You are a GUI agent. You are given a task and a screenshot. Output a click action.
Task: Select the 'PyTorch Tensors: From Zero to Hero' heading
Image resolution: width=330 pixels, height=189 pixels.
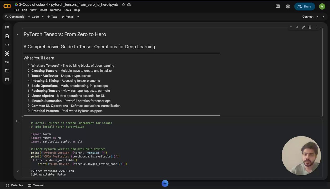[x=65, y=34]
